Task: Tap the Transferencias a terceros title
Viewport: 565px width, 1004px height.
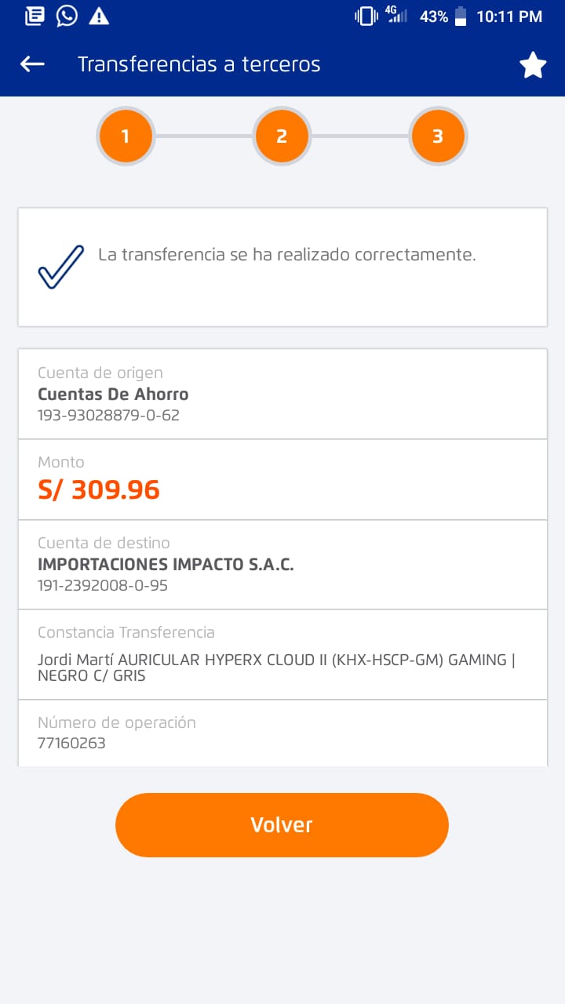Action: 199,64
